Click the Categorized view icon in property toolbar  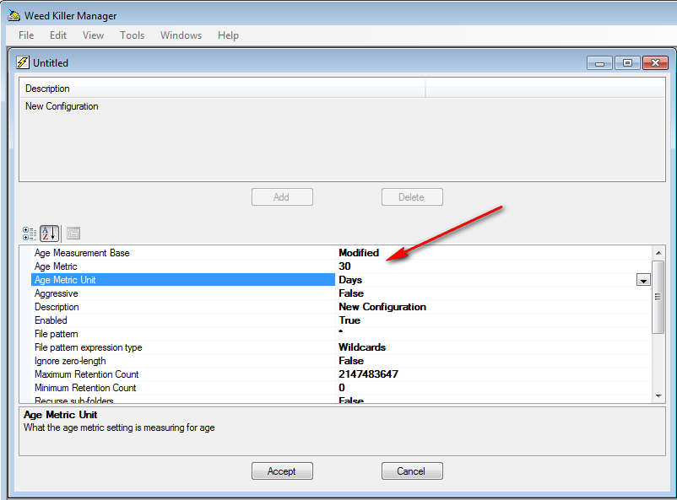point(30,234)
